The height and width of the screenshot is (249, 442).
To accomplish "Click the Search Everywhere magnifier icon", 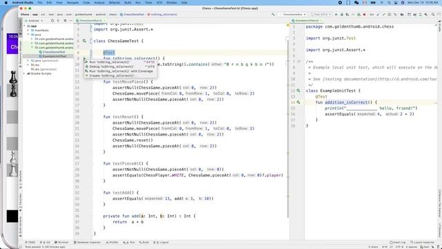I will (x=433, y=15).
